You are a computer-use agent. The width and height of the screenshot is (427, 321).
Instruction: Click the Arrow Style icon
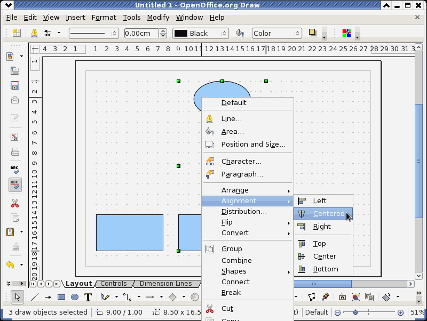48,33
